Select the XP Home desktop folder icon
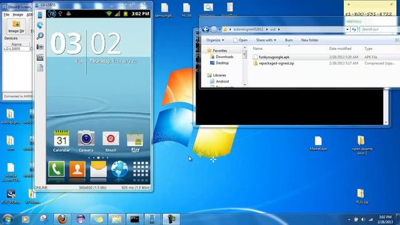This screenshot has height=225, width=400. (32, 196)
